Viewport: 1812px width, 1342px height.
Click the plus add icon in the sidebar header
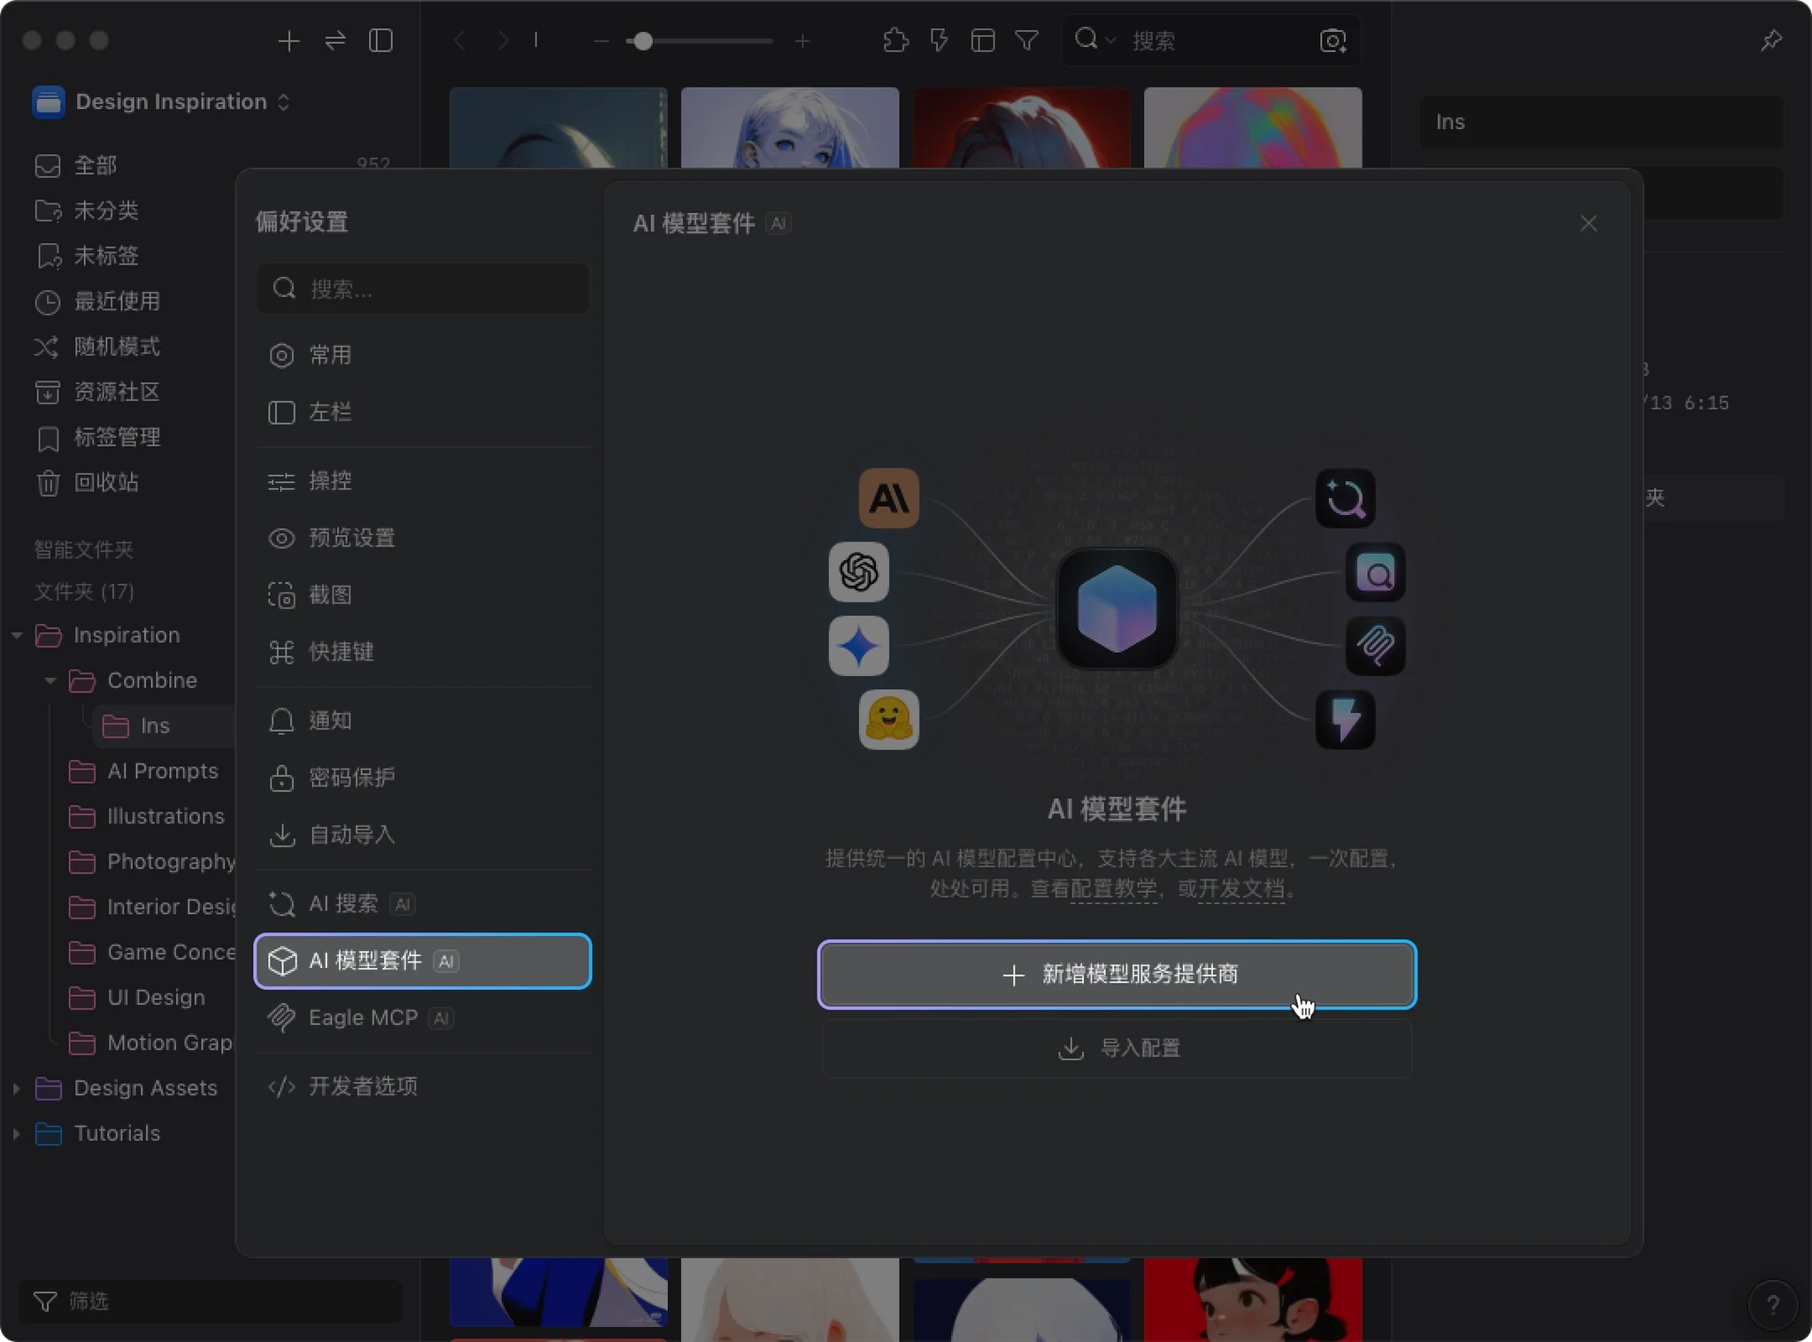point(288,41)
